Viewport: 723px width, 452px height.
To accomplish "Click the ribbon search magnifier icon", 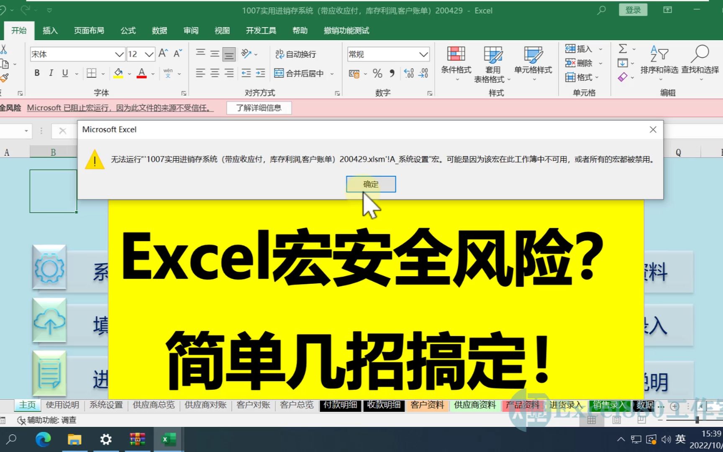I will tap(602, 10).
